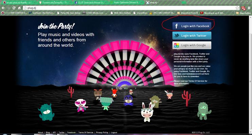Viewport: 252px width, 135px height.
Task: Click the teal furry monster avatar
Action: (x=46, y=112)
